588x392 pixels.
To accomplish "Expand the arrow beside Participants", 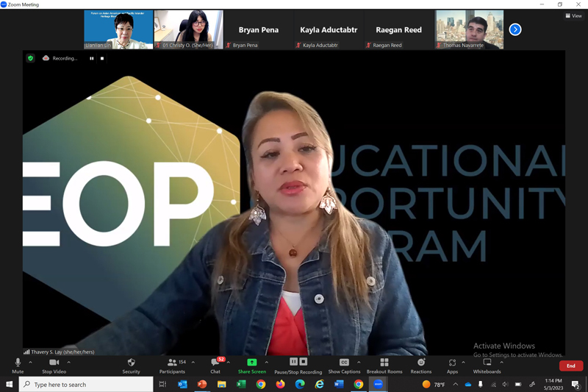I will point(193,363).
